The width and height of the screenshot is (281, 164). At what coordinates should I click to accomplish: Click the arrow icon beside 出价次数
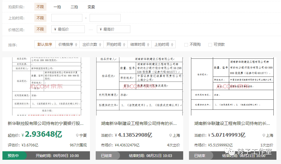click(x=100, y=45)
